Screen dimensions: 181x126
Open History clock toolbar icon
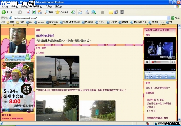click(73, 12)
